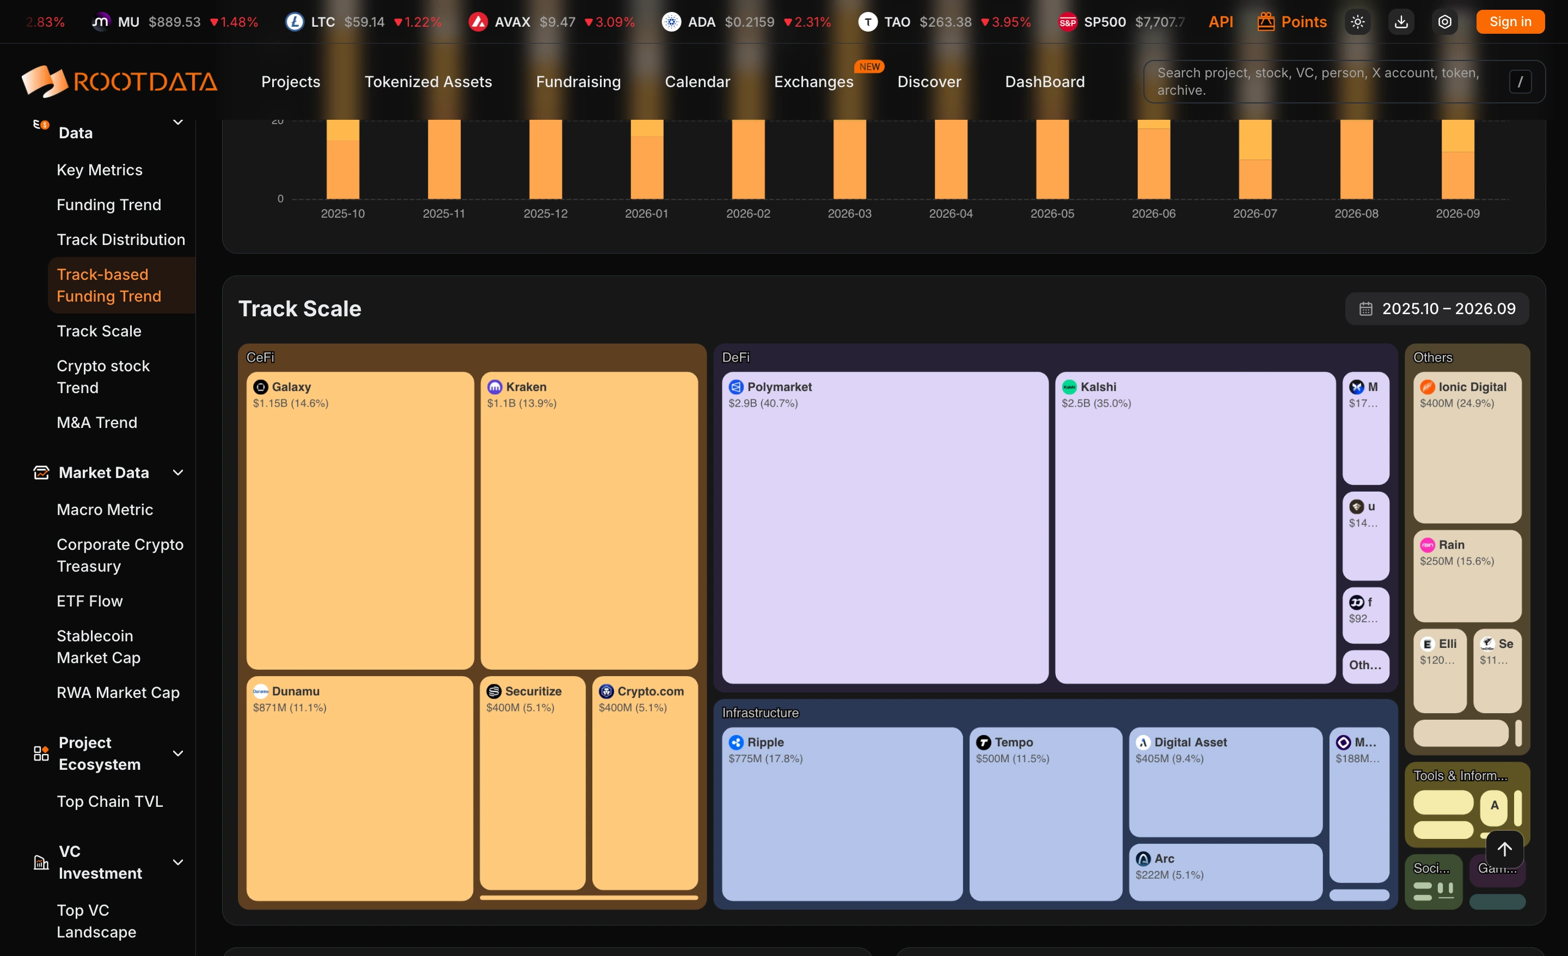Click the download app icon
Screen dimensions: 1568x956
pyautogui.click(x=1401, y=22)
